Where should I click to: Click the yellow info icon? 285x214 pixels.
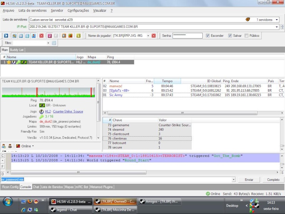[78, 36]
